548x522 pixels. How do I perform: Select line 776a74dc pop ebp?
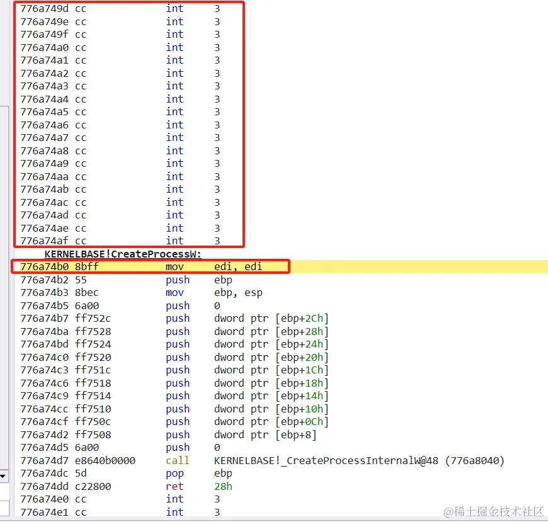[126, 473]
